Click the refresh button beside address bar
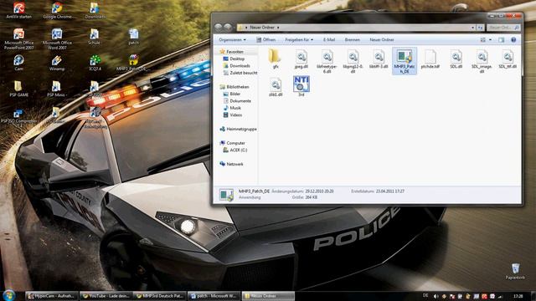 click(480, 28)
